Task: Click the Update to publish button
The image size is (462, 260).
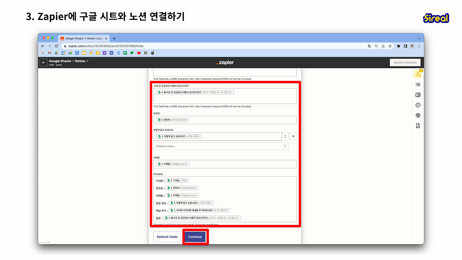Action: [x=405, y=62]
